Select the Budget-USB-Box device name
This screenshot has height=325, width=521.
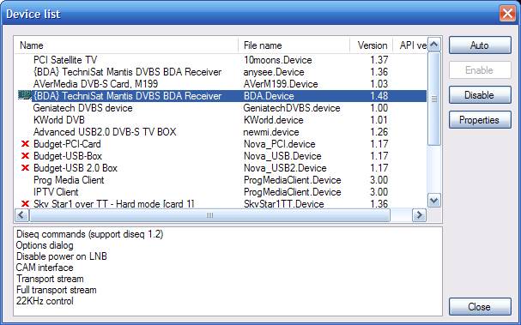click(68, 156)
